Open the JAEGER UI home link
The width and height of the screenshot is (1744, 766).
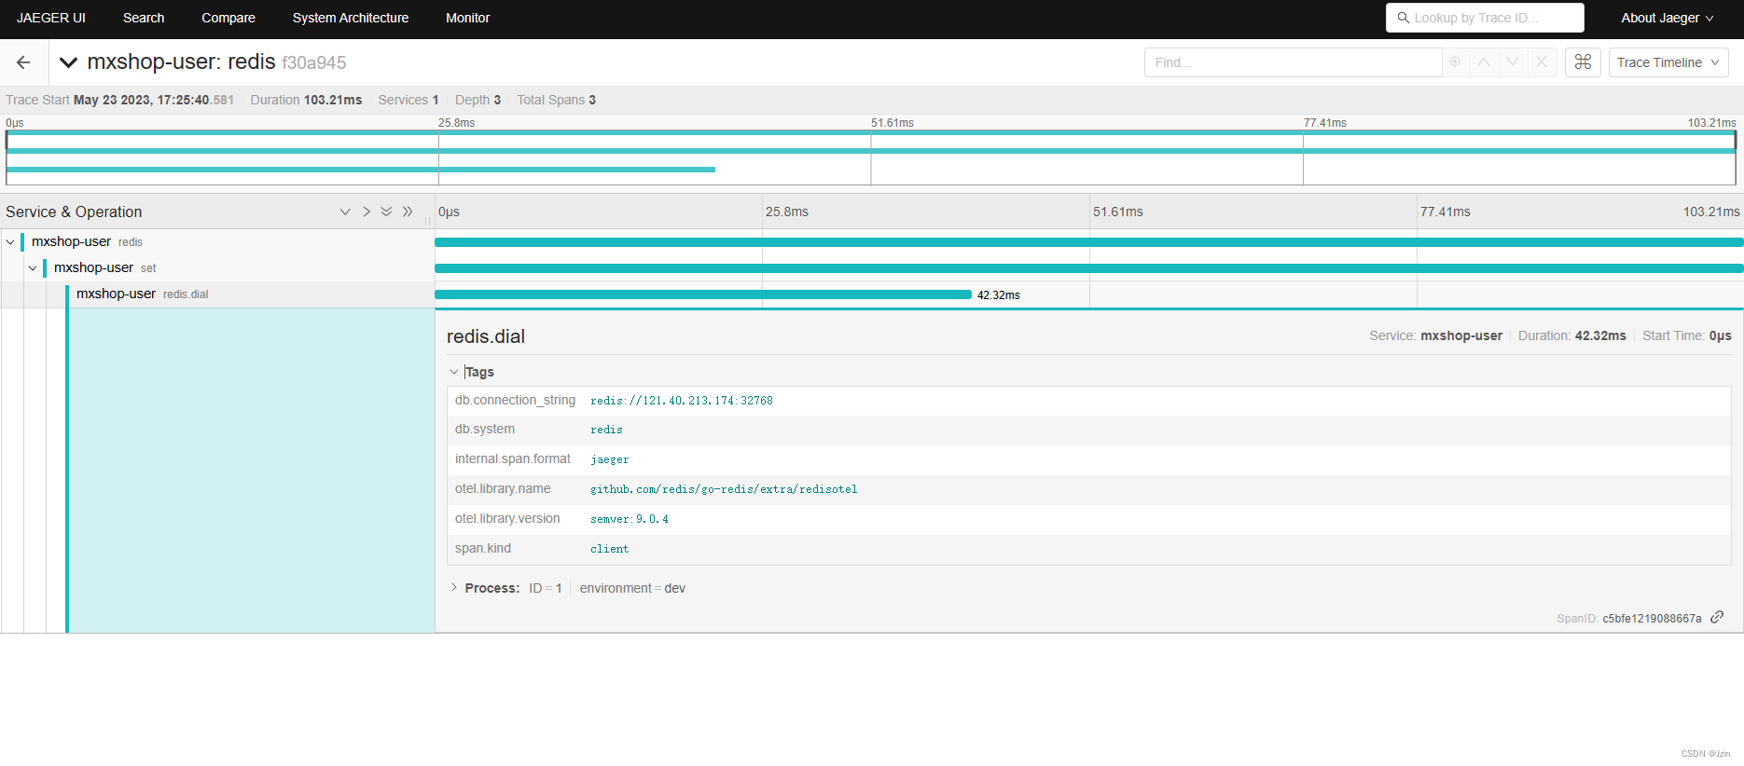[51, 18]
